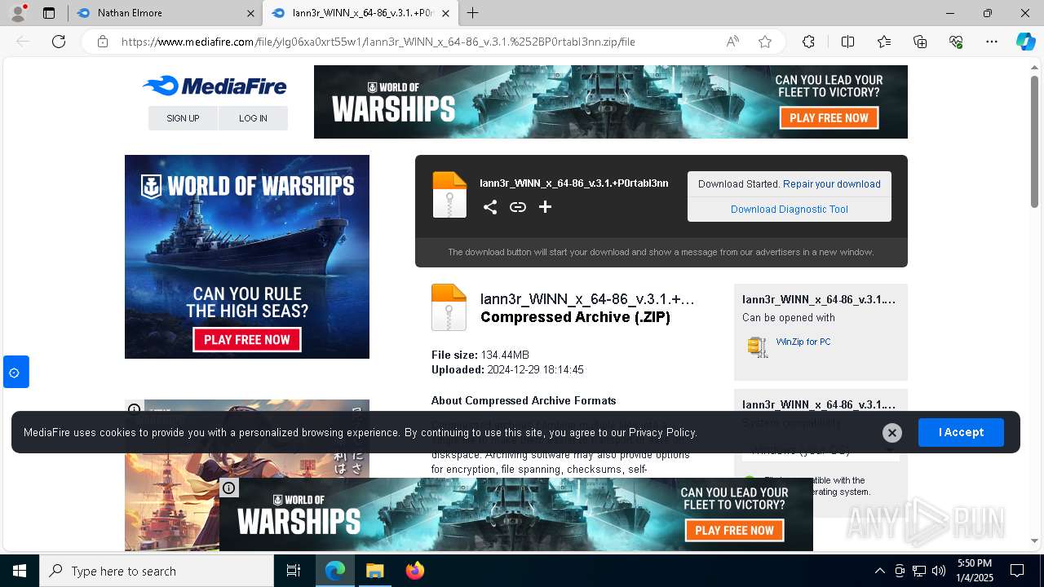Click the privacy options side widget
Image resolution: width=1044 pixels, height=587 pixels.
coord(15,373)
